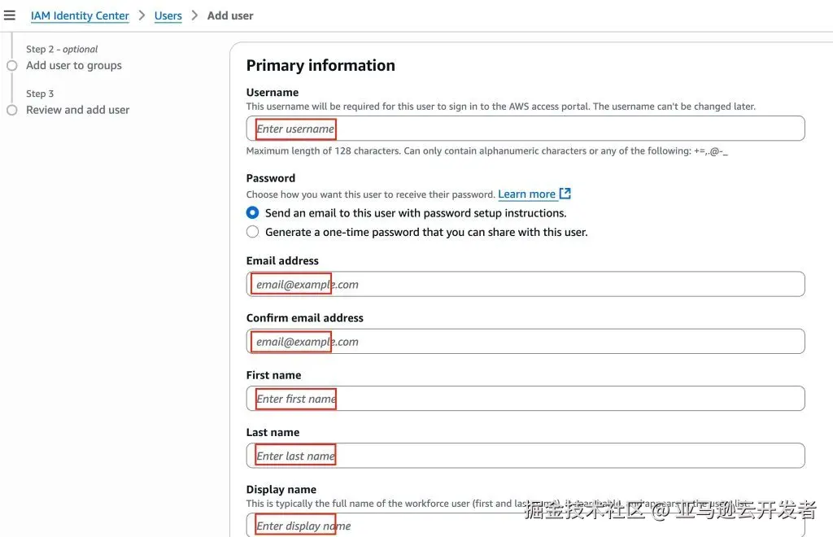Jump to Add user to groups step

pyautogui.click(x=74, y=66)
